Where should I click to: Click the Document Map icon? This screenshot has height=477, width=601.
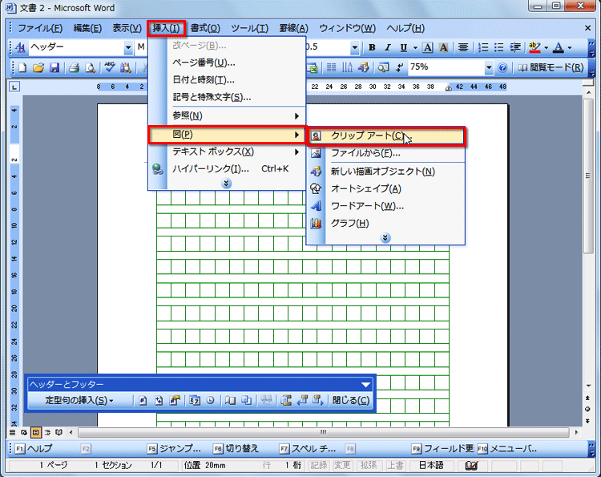(x=383, y=68)
